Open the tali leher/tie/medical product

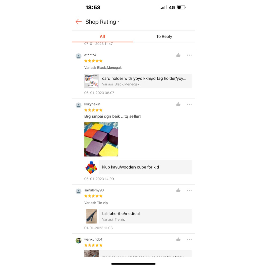(138, 216)
